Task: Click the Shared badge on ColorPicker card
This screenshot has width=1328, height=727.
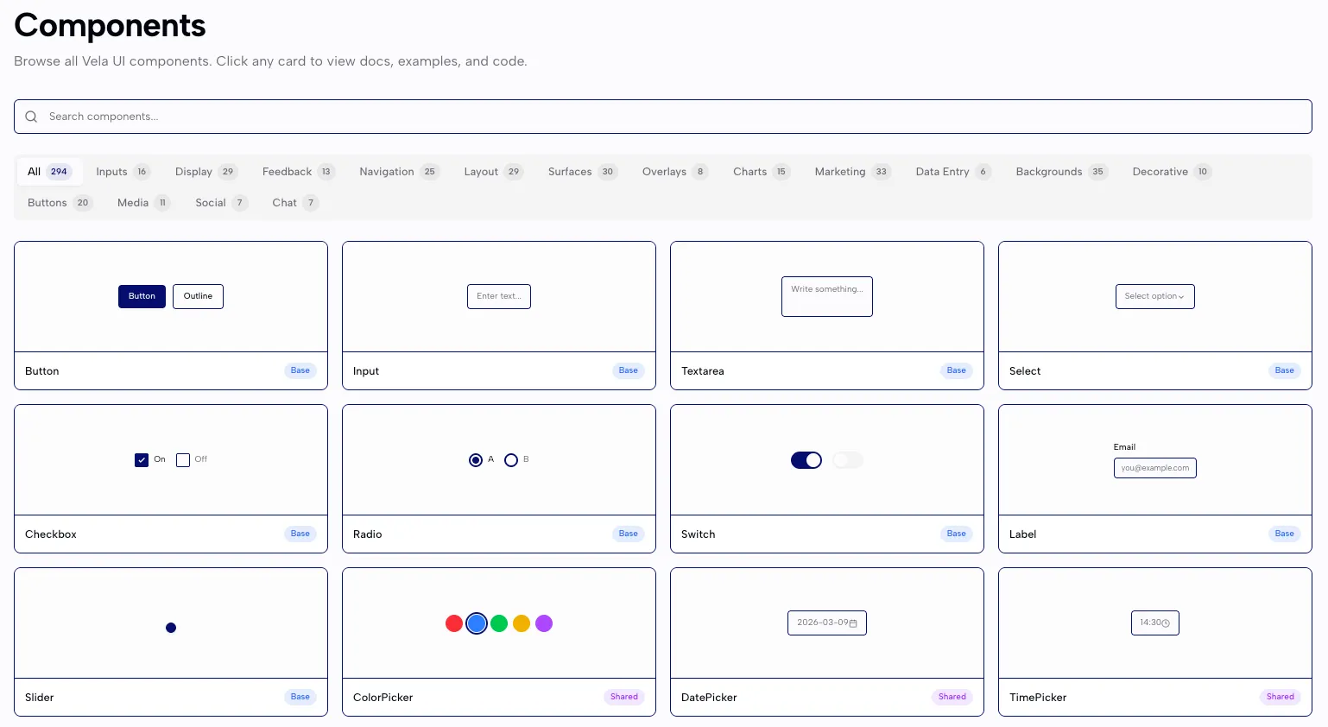Action: coord(623,697)
